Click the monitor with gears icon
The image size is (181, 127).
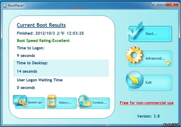(20, 101)
